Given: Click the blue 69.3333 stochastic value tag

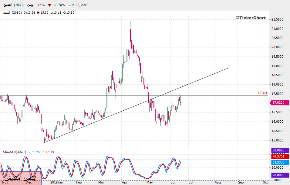Looking at the screenshot, I should click(x=279, y=163).
